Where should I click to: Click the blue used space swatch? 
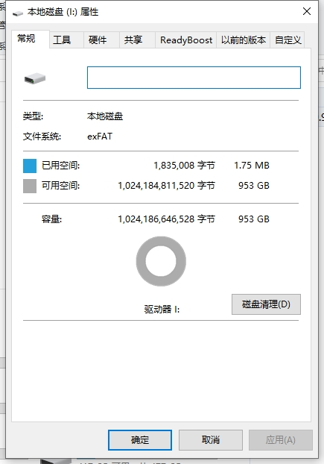point(30,166)
